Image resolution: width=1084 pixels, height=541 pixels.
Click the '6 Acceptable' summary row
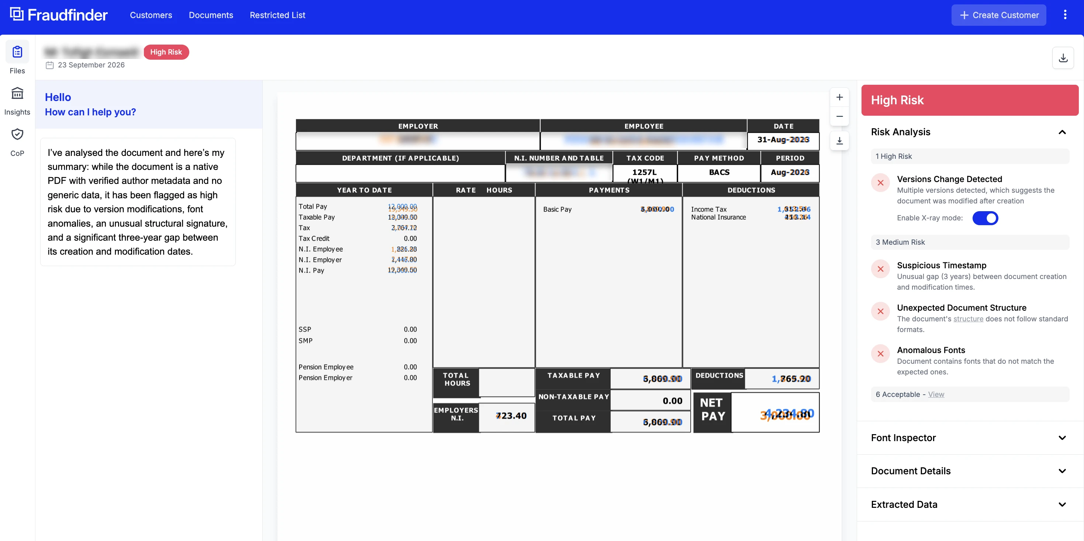(970, 394)
